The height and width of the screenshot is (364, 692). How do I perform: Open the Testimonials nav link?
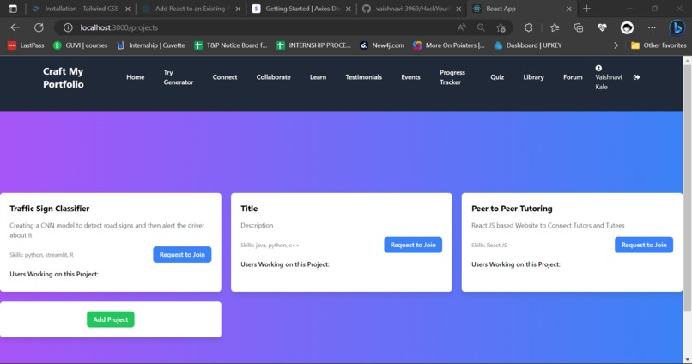click(x=364, y=77)
